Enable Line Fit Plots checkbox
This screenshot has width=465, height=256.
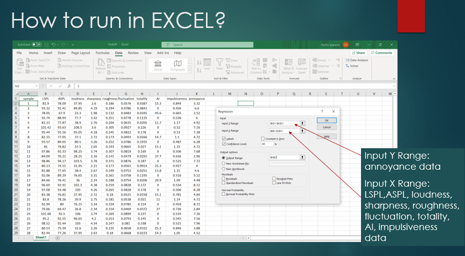274,183
